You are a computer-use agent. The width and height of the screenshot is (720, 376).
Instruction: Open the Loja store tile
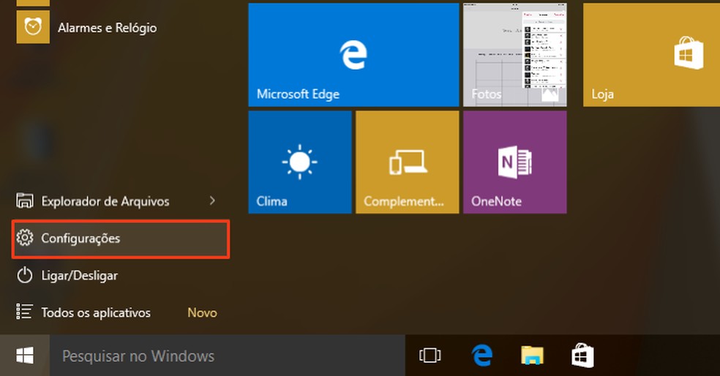tap(651, 55)
